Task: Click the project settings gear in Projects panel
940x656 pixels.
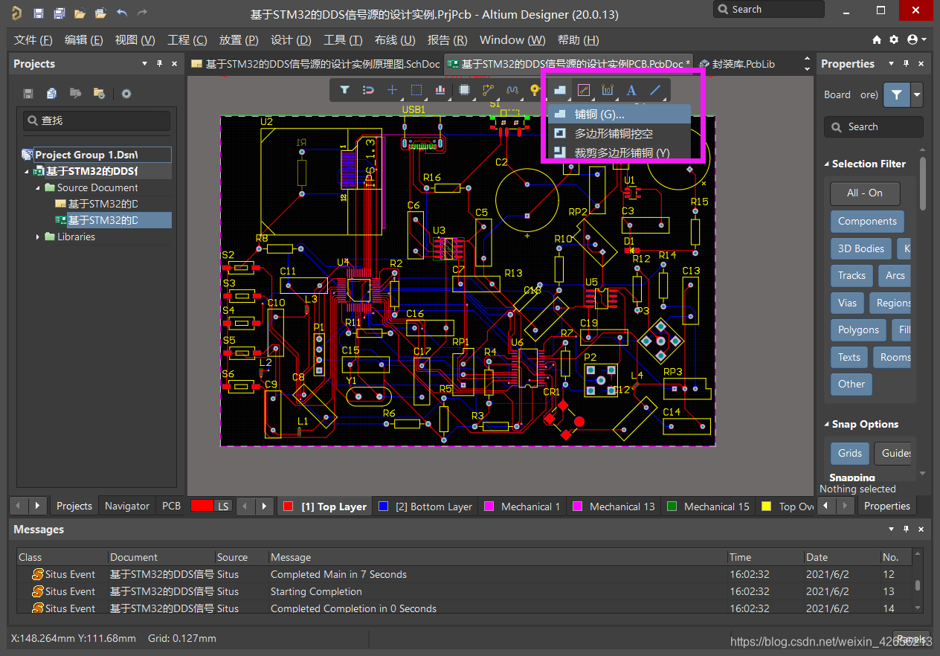Action: 126,93
